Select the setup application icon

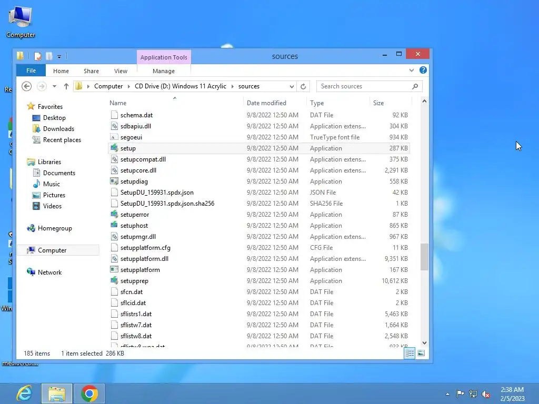pyautogui.click(x=114, y=148)
